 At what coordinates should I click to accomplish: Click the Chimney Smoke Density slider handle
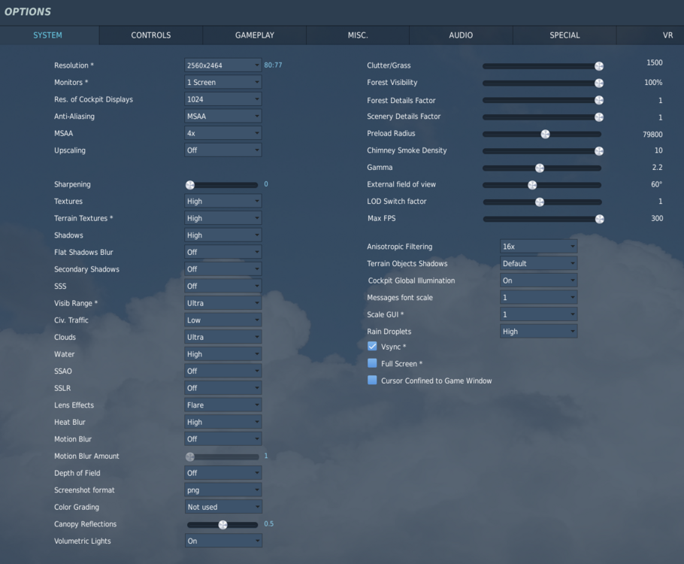point(599,151)
